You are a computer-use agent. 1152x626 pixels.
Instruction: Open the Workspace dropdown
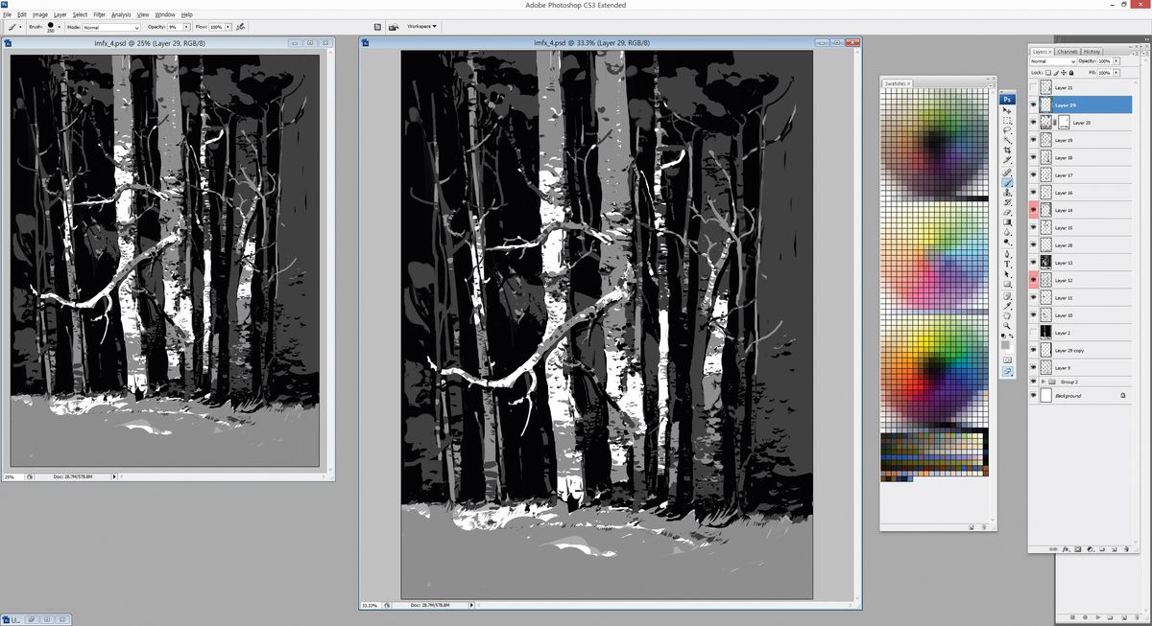pyautogui.click(x=420, y=27)
